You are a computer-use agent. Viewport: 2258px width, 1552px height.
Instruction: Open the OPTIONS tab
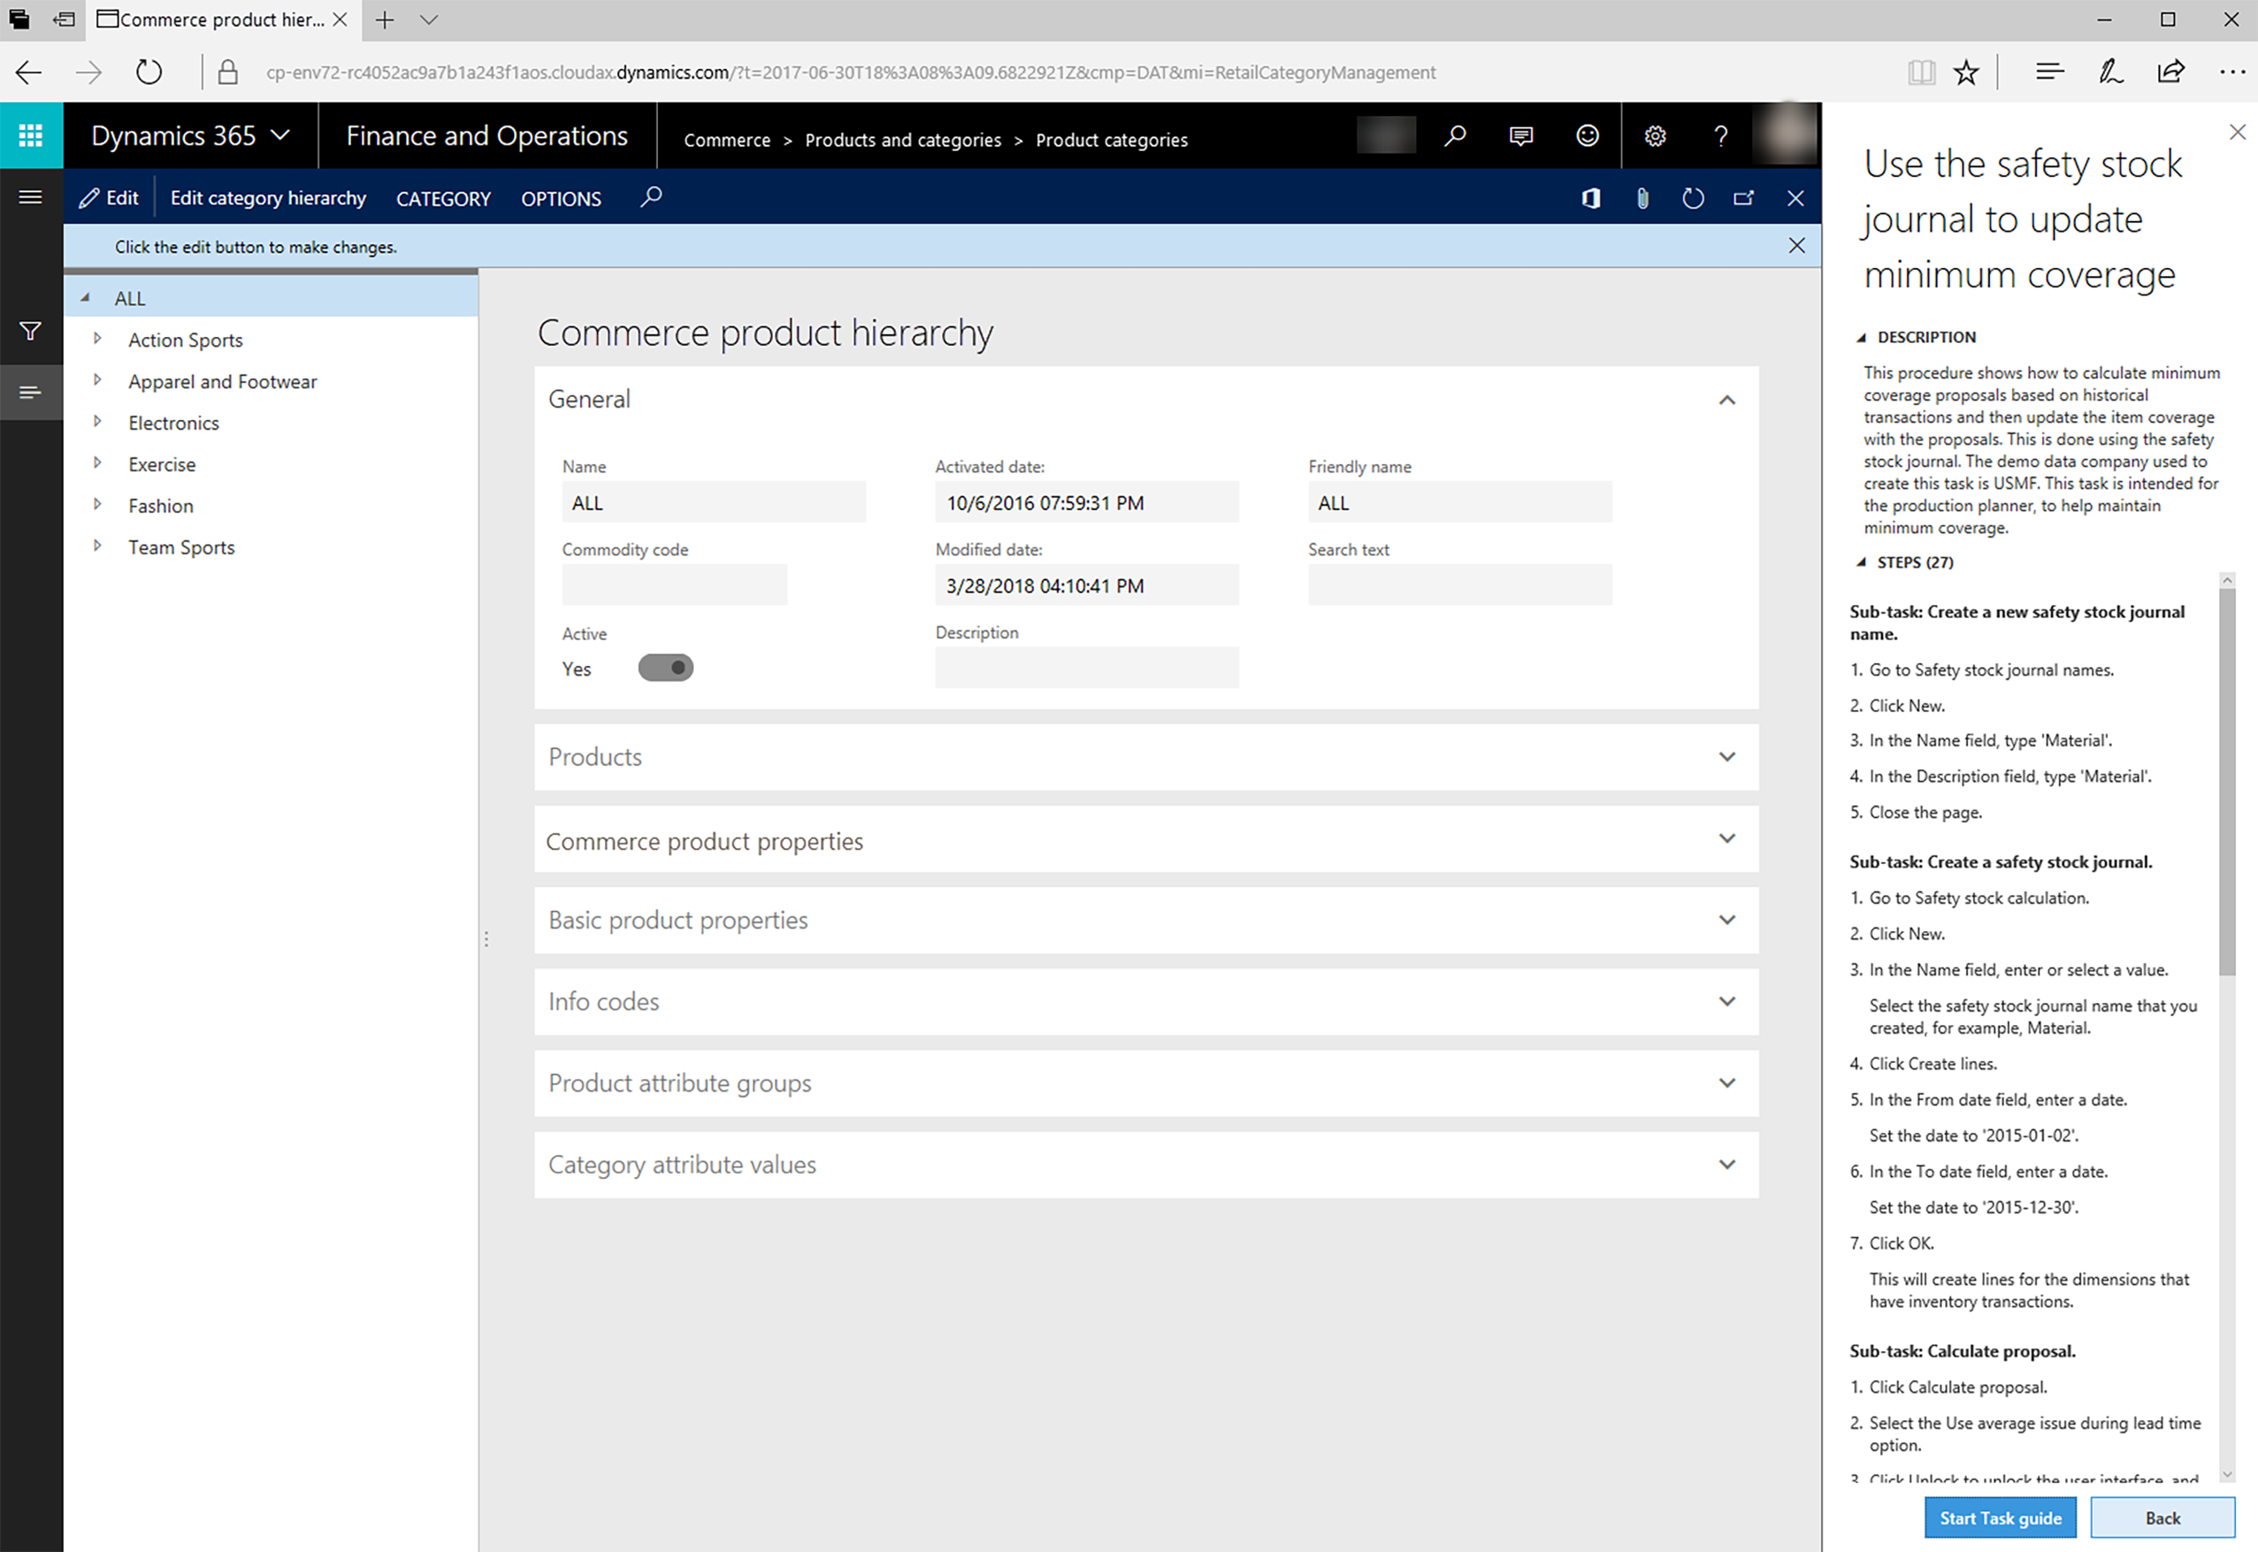(561, 198)
